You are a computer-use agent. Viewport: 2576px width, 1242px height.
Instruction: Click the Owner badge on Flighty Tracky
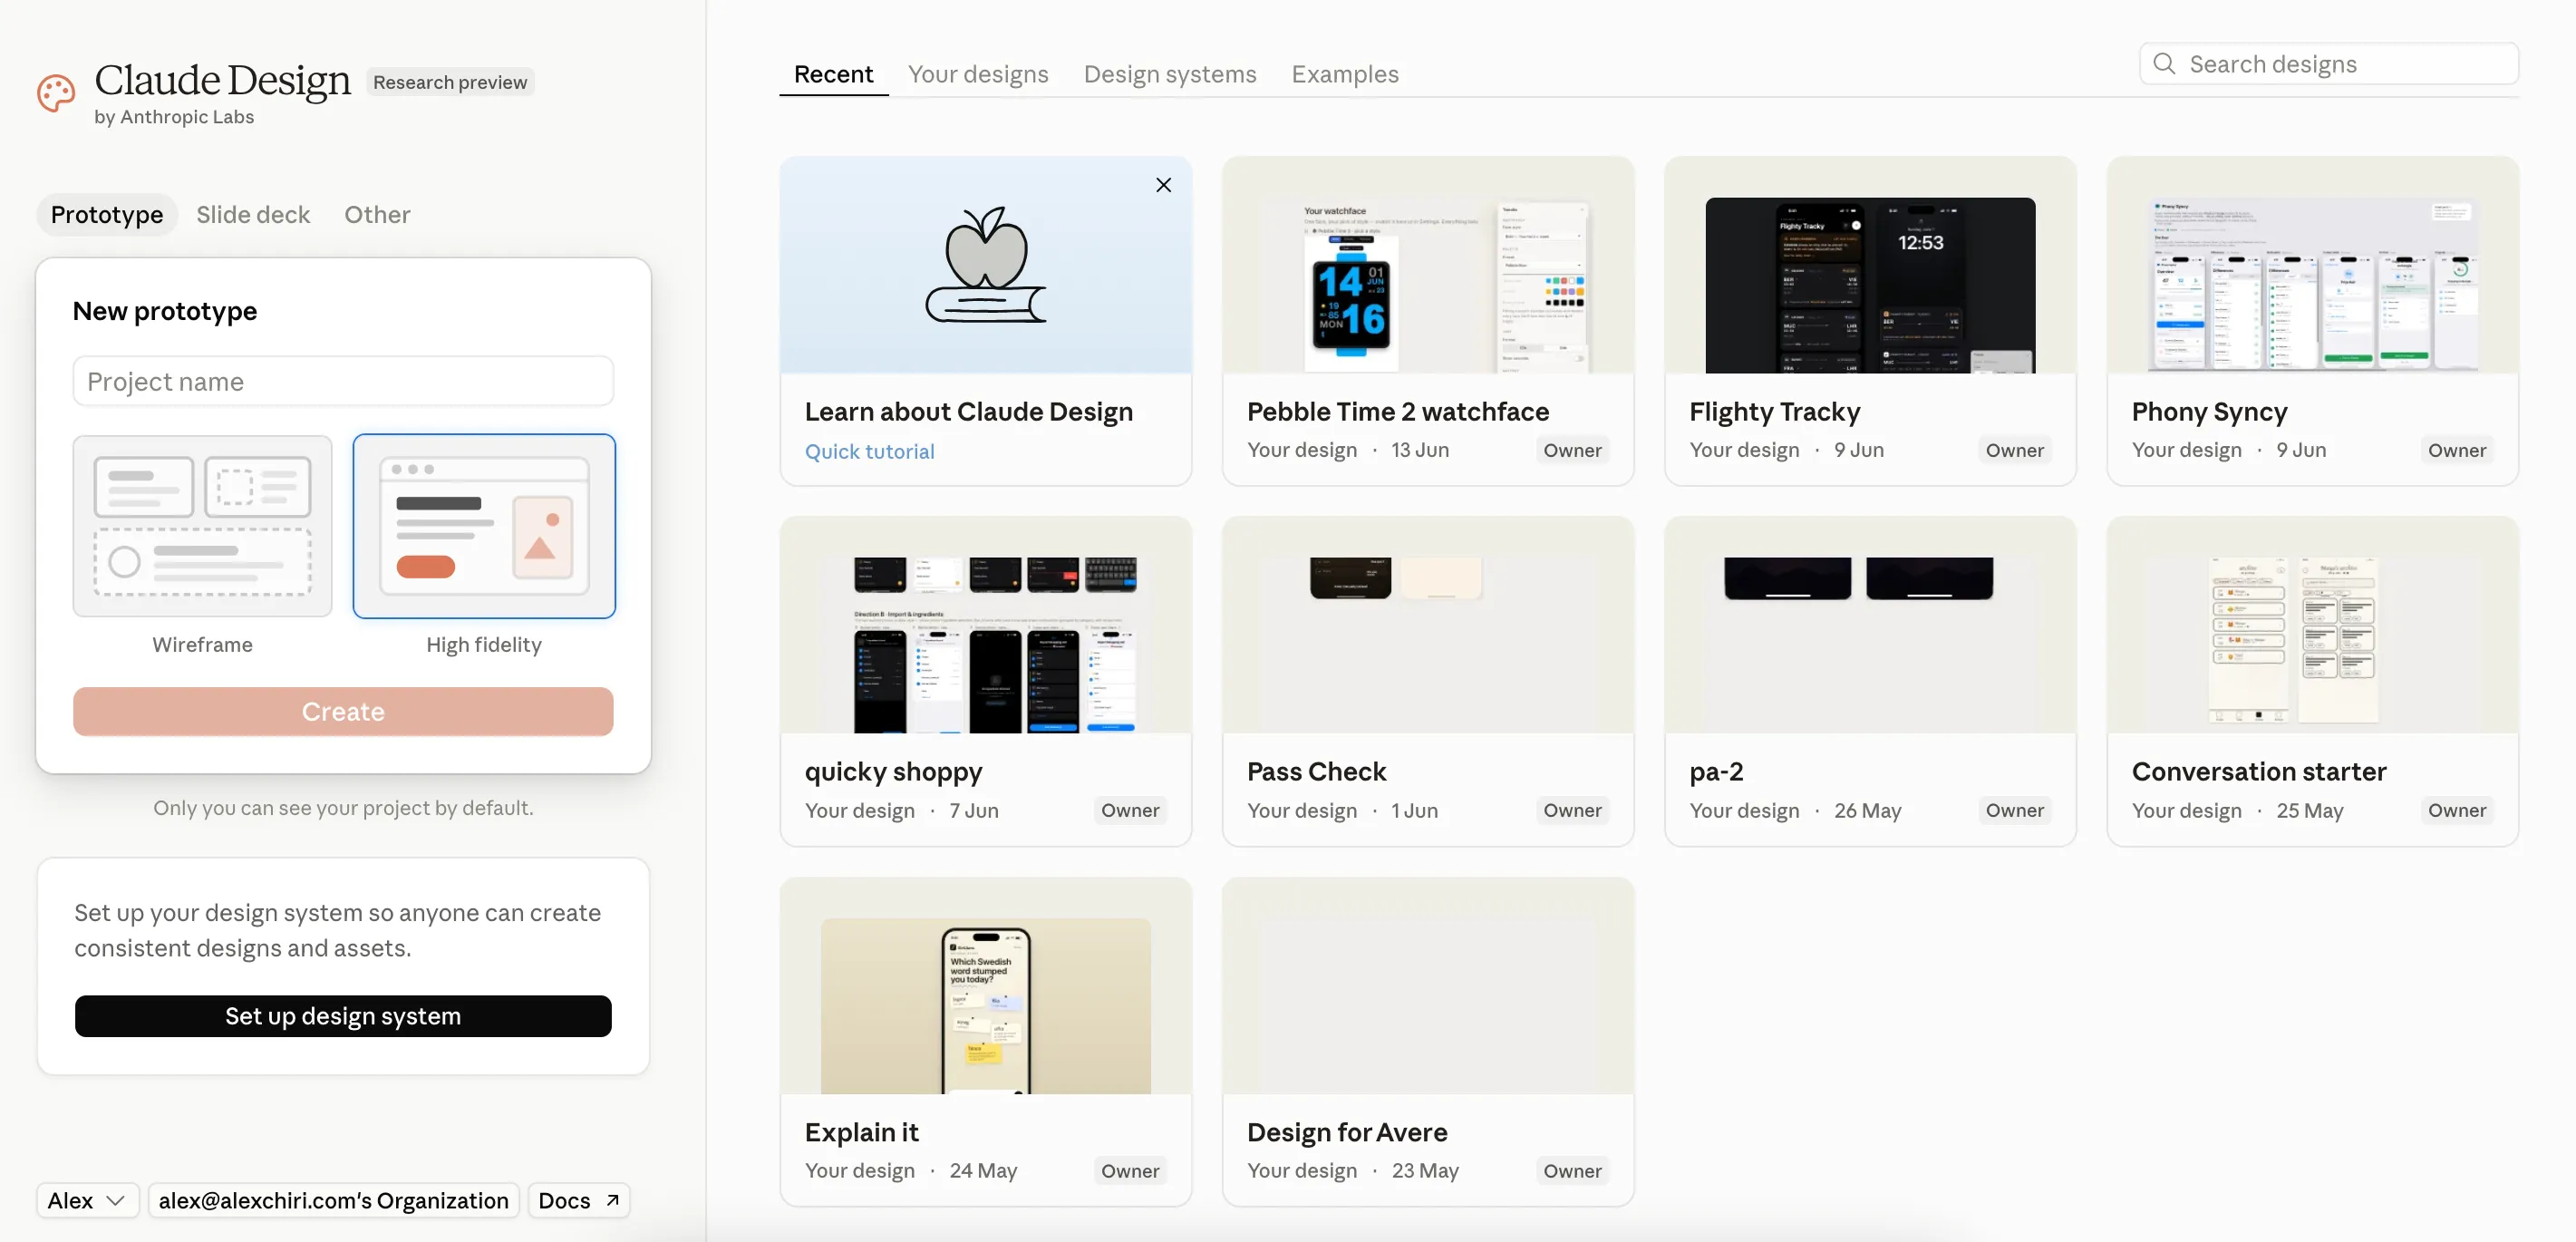(2014, 450)
